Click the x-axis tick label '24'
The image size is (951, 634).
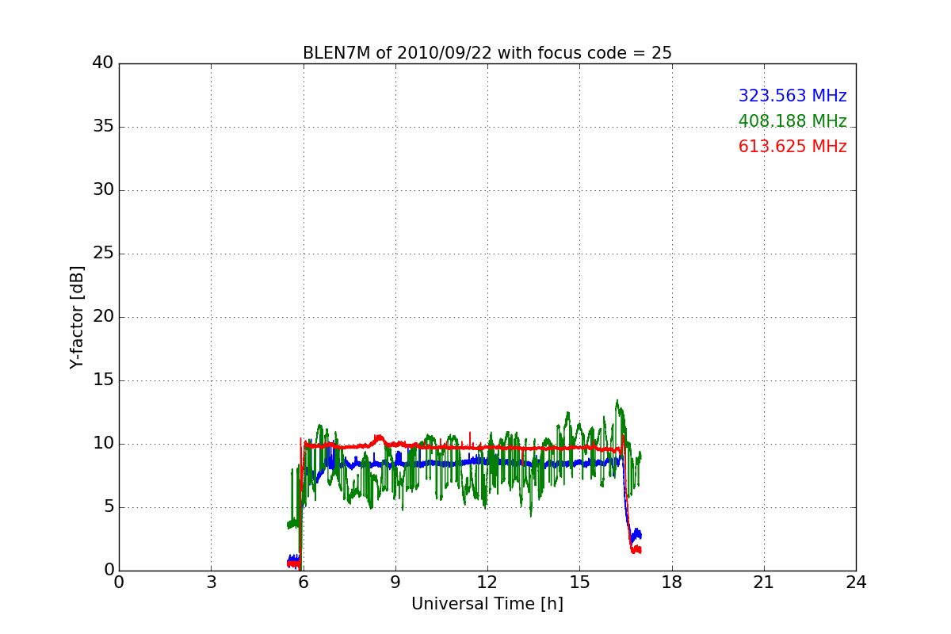(856, 582)
